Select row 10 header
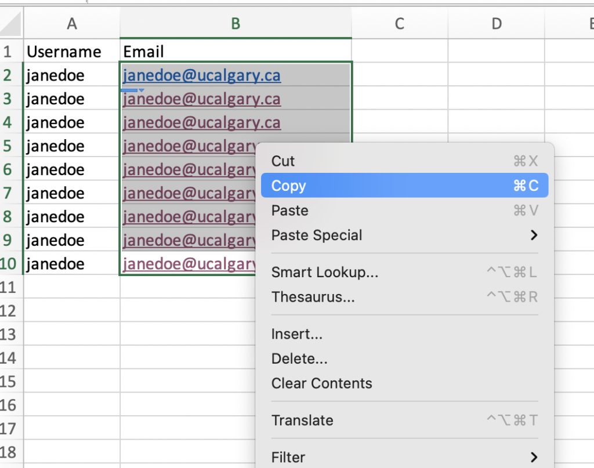The height and width of the screenshot is (468, 594). tap(12, 263)
